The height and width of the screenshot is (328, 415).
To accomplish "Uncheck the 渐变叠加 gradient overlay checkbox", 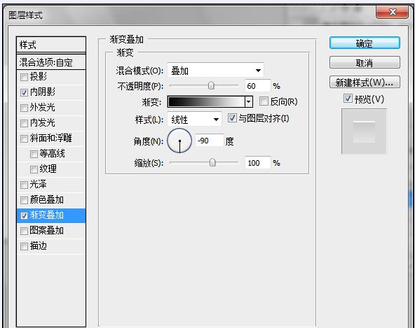I will click(x=24, y=216).
